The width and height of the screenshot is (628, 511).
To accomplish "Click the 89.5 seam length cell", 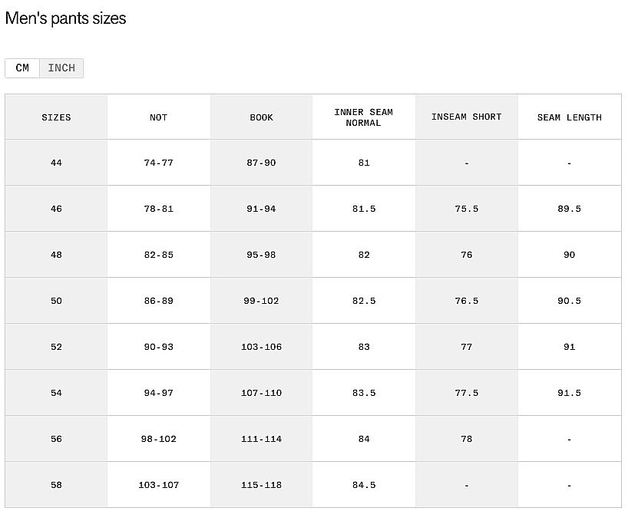I will (x=569, y=209).
